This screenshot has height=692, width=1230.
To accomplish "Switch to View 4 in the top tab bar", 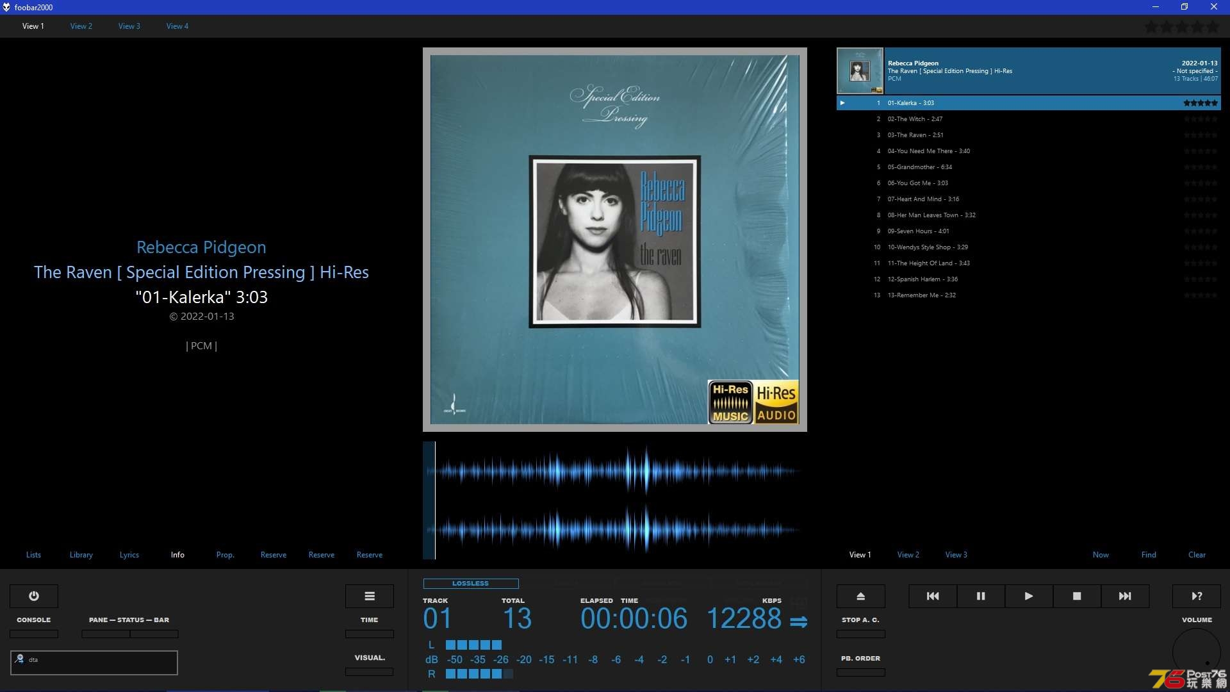I will 177,26.
